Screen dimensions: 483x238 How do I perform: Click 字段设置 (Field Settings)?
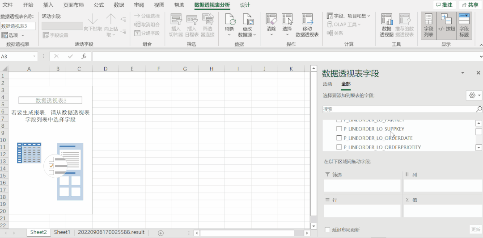[x=55, y=35]
